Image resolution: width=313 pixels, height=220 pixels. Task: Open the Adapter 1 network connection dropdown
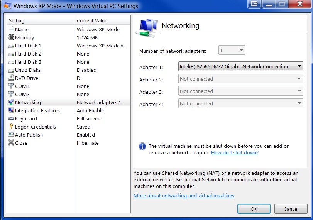240,66
